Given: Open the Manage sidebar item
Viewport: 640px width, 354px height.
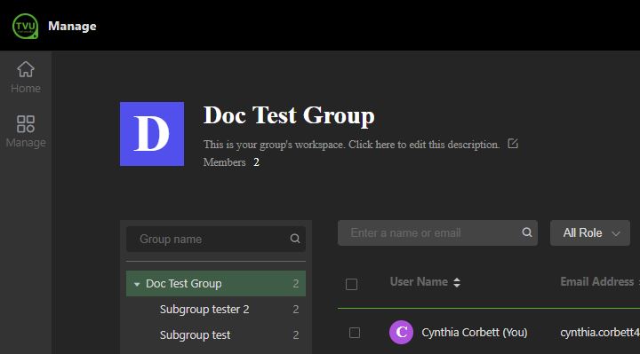Looking at the screenshot, I should [25, 131].
